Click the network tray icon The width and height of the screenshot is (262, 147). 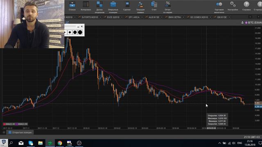point(229,143)
